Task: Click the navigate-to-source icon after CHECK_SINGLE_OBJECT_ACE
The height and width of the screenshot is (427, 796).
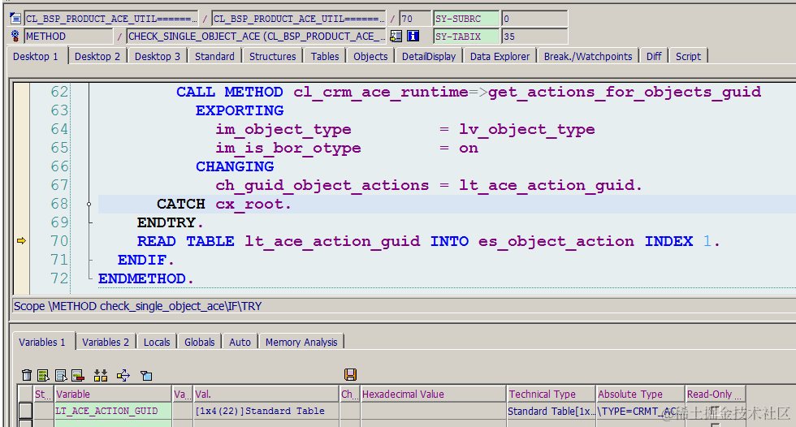Action: [x=396, y=36]
